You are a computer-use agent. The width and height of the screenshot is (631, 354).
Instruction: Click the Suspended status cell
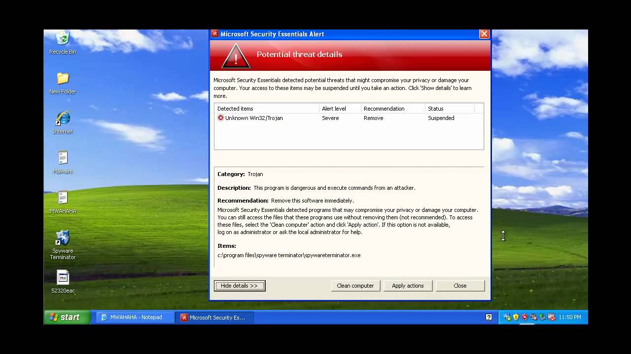click(441, 118)
